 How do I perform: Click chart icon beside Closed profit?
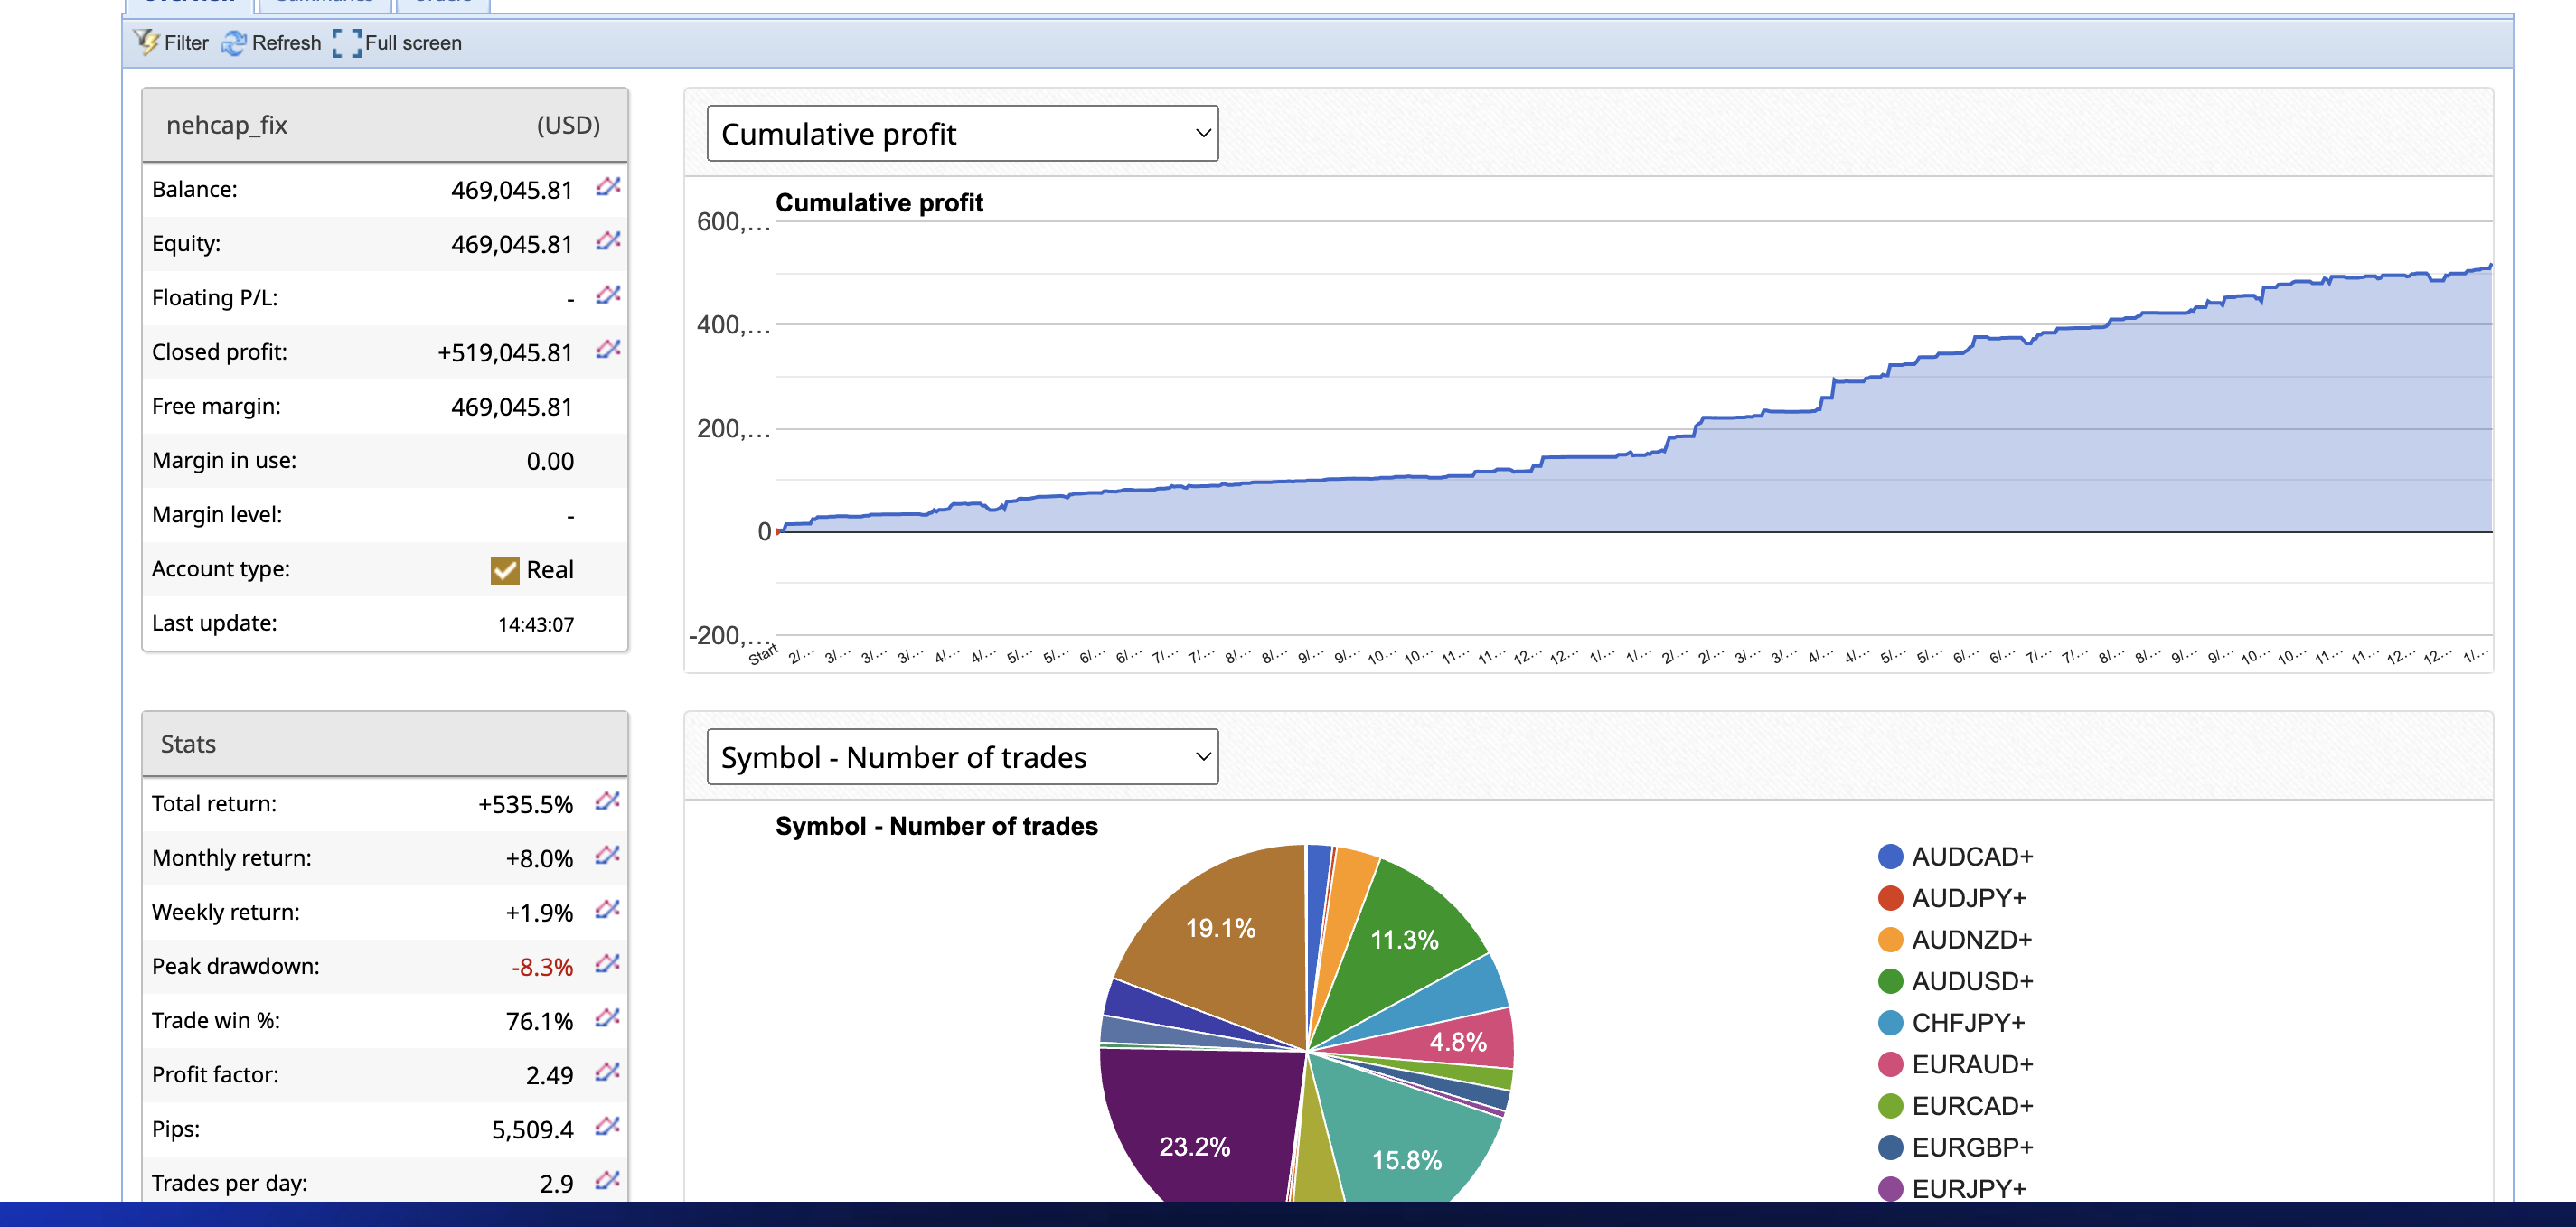[608, 349]
